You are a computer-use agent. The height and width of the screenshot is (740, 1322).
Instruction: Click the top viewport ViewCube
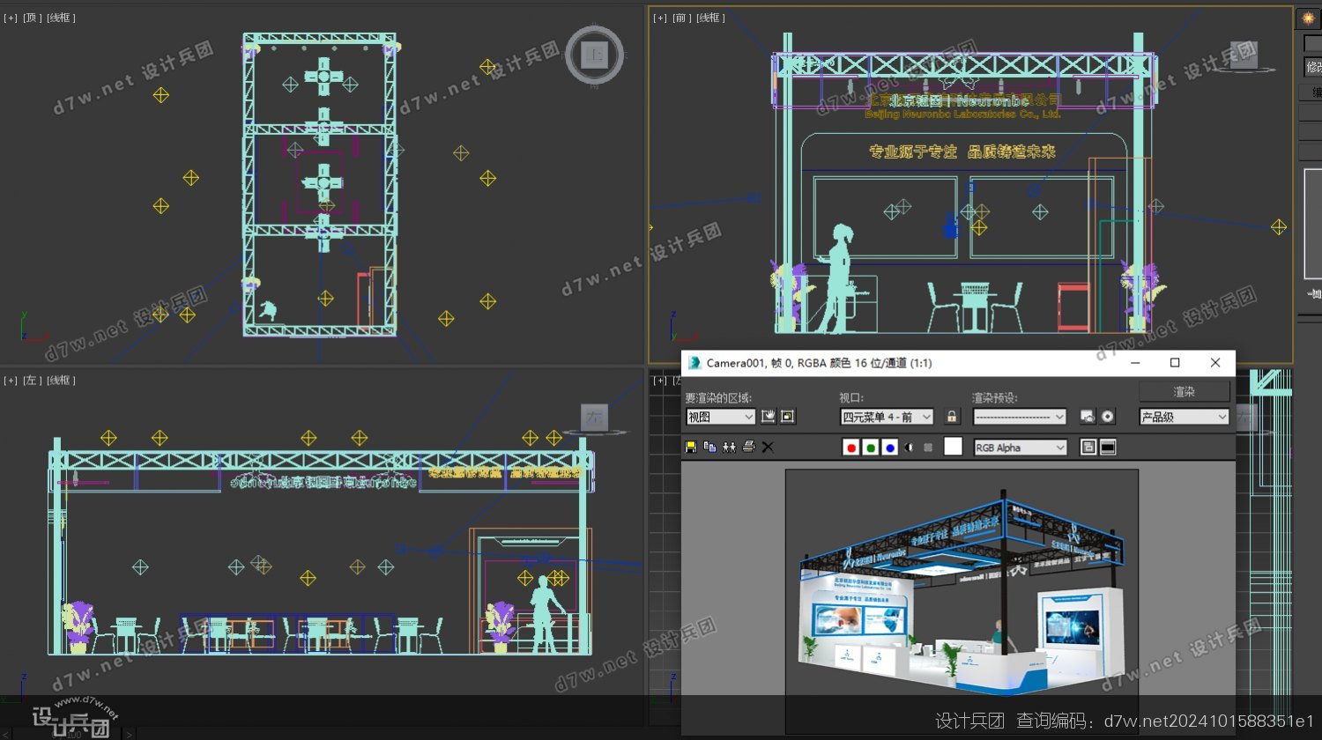click(594, 55)
